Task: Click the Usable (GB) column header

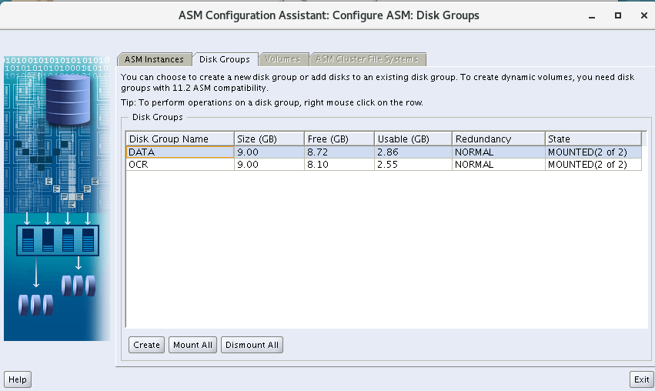Action: point(413,139)
